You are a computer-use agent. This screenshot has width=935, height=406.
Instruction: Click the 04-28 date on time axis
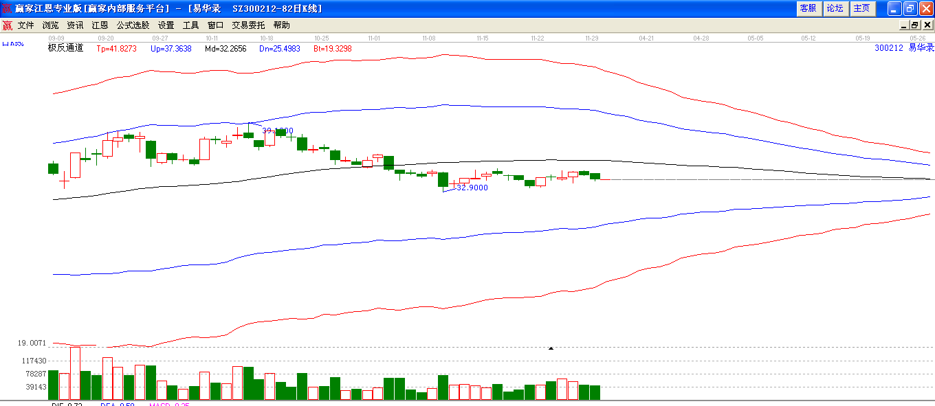701,38
